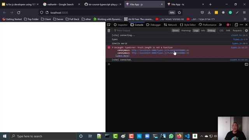Click the Learn More link in error
Image resolution: width=249 pixels, height=140 pixels.
coord(123,56)
